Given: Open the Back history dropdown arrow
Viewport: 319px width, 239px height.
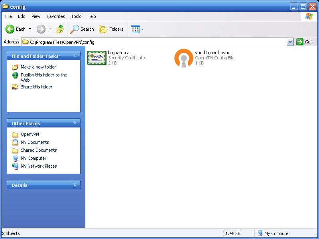Looking at the screenshot, I should click(30, 29).
